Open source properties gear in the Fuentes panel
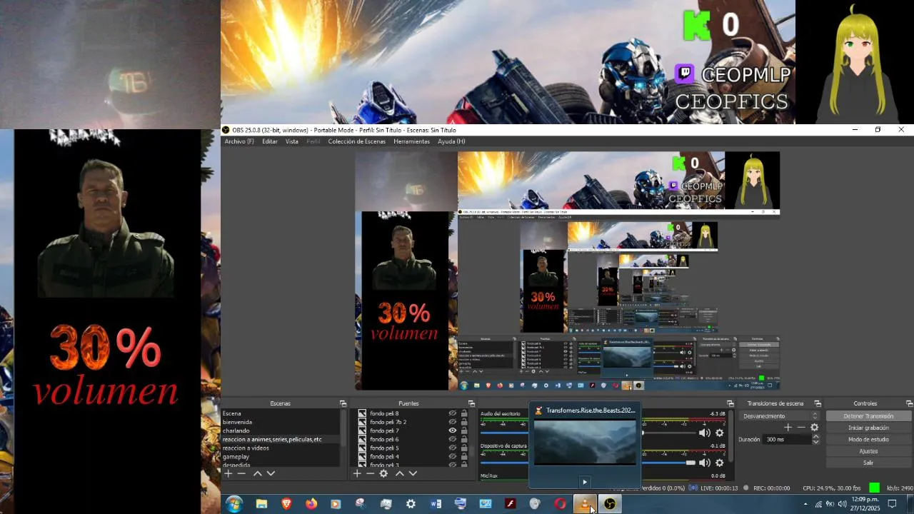Viewport: 914px width, 514px height. [x=383, y=473]
